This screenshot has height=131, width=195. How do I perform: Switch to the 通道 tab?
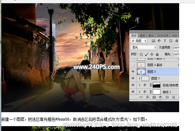click(x=142, y=36)
